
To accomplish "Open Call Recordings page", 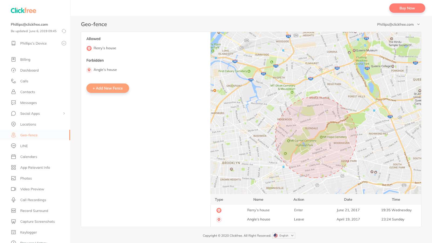I will pyautogui.click(x=33, y=200).
